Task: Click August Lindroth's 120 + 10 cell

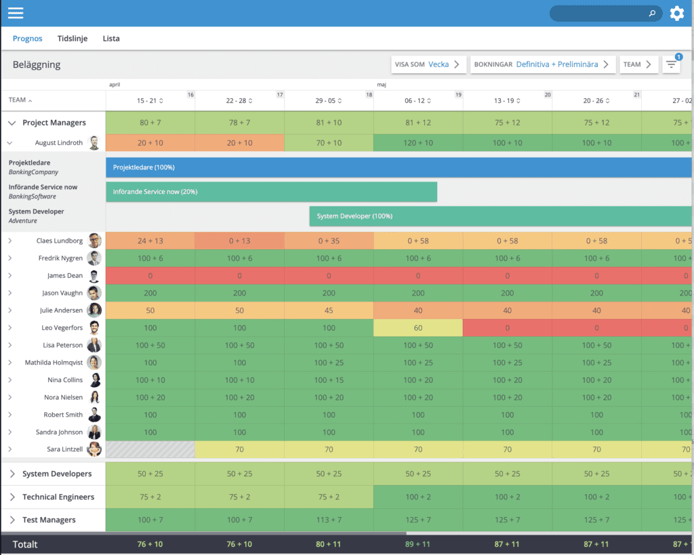Action: tap(418, 143)
